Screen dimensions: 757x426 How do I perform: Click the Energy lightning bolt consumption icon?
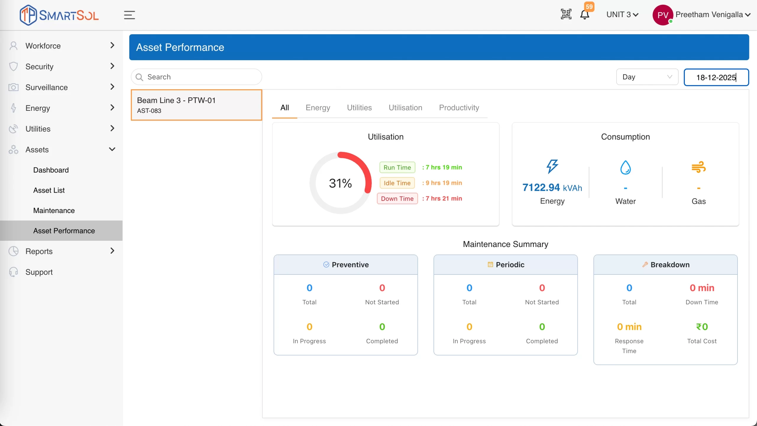[552, 166]
